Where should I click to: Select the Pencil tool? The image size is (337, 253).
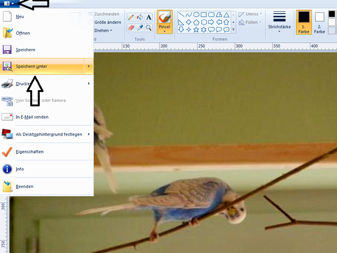click(131, 17)
